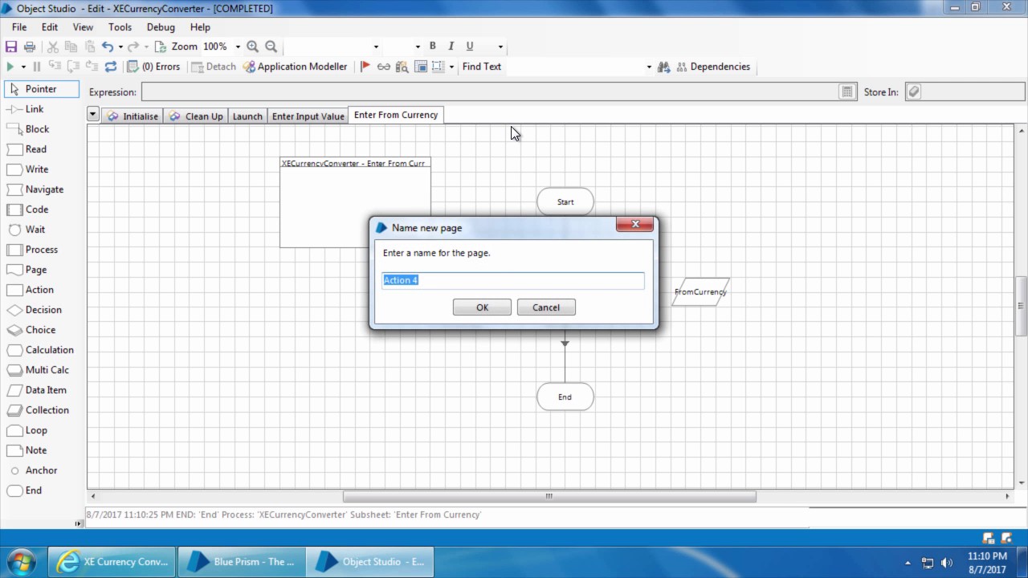Viewport: 1028px width, 578px height.
Task: Open the Application Modeller
Action: 295,67
